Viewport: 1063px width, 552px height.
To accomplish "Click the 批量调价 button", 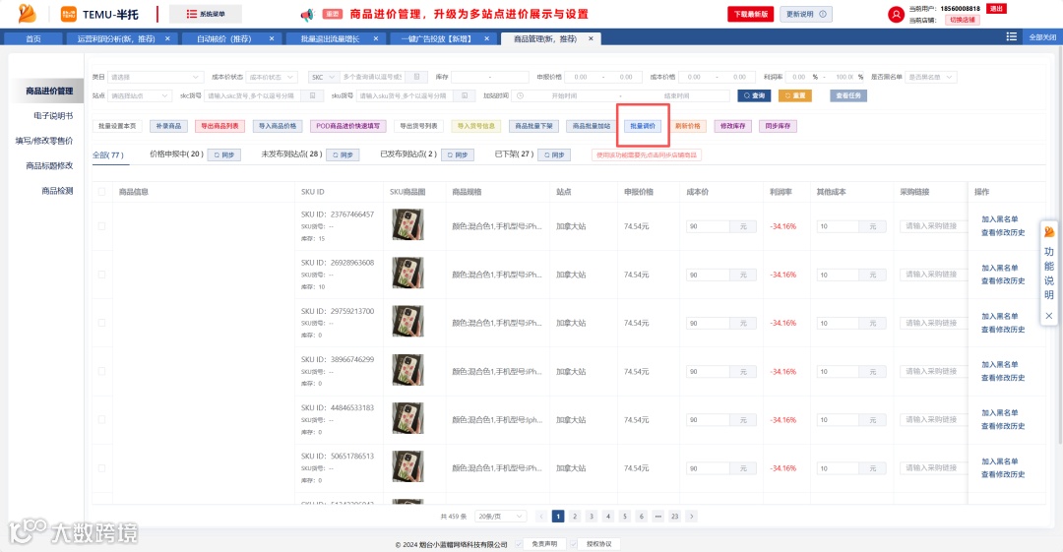I will tap(643, 126).
